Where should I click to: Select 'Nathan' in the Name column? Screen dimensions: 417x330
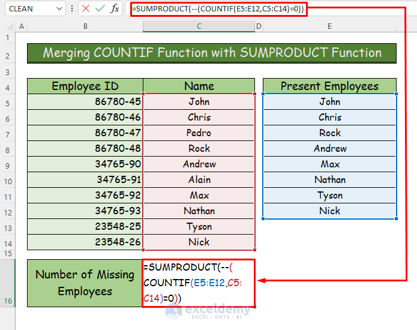[199, 211]
